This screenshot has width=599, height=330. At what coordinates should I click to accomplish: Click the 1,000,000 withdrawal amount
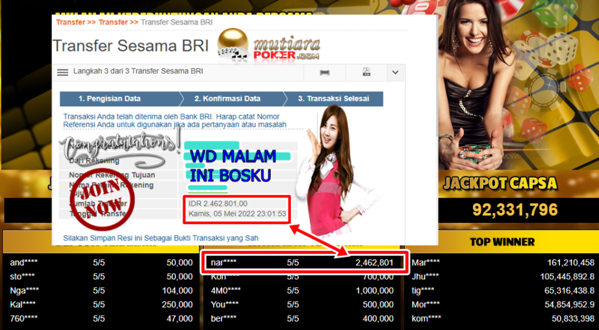(374, 290)
